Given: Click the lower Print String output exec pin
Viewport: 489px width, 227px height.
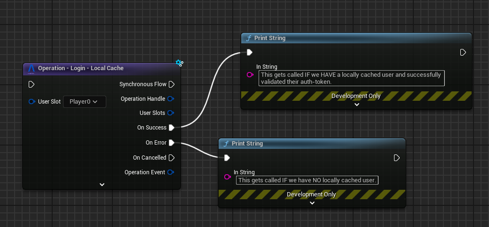Looking at the screenshot, I should [x=396, y=158].
